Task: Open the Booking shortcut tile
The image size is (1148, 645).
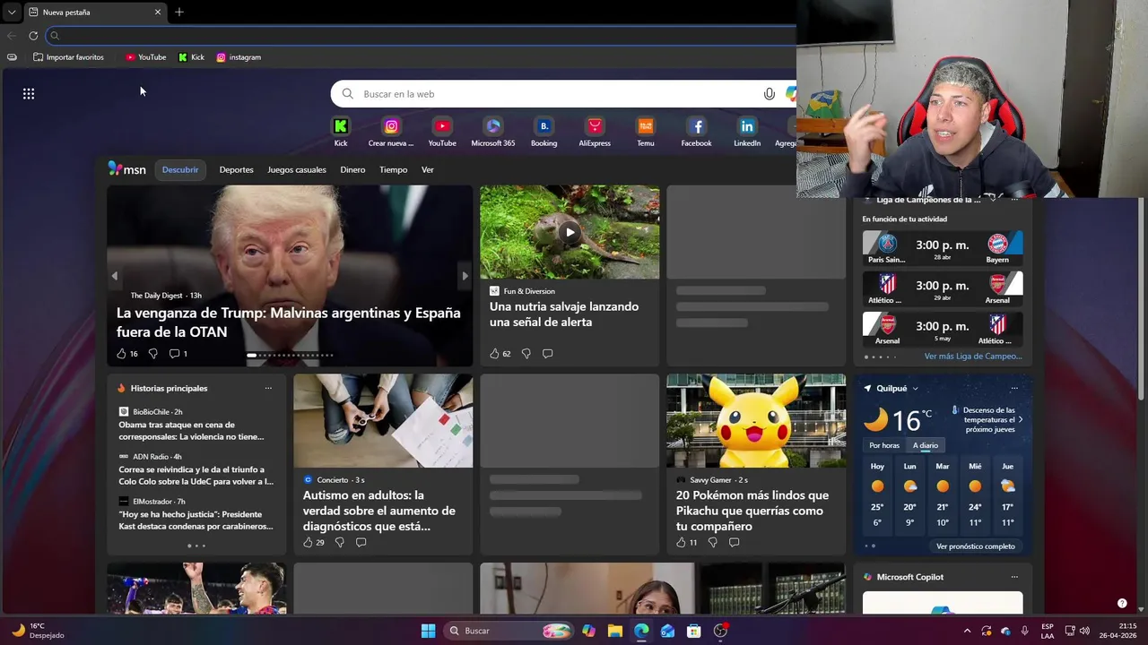Action: (x=544, y=132)
